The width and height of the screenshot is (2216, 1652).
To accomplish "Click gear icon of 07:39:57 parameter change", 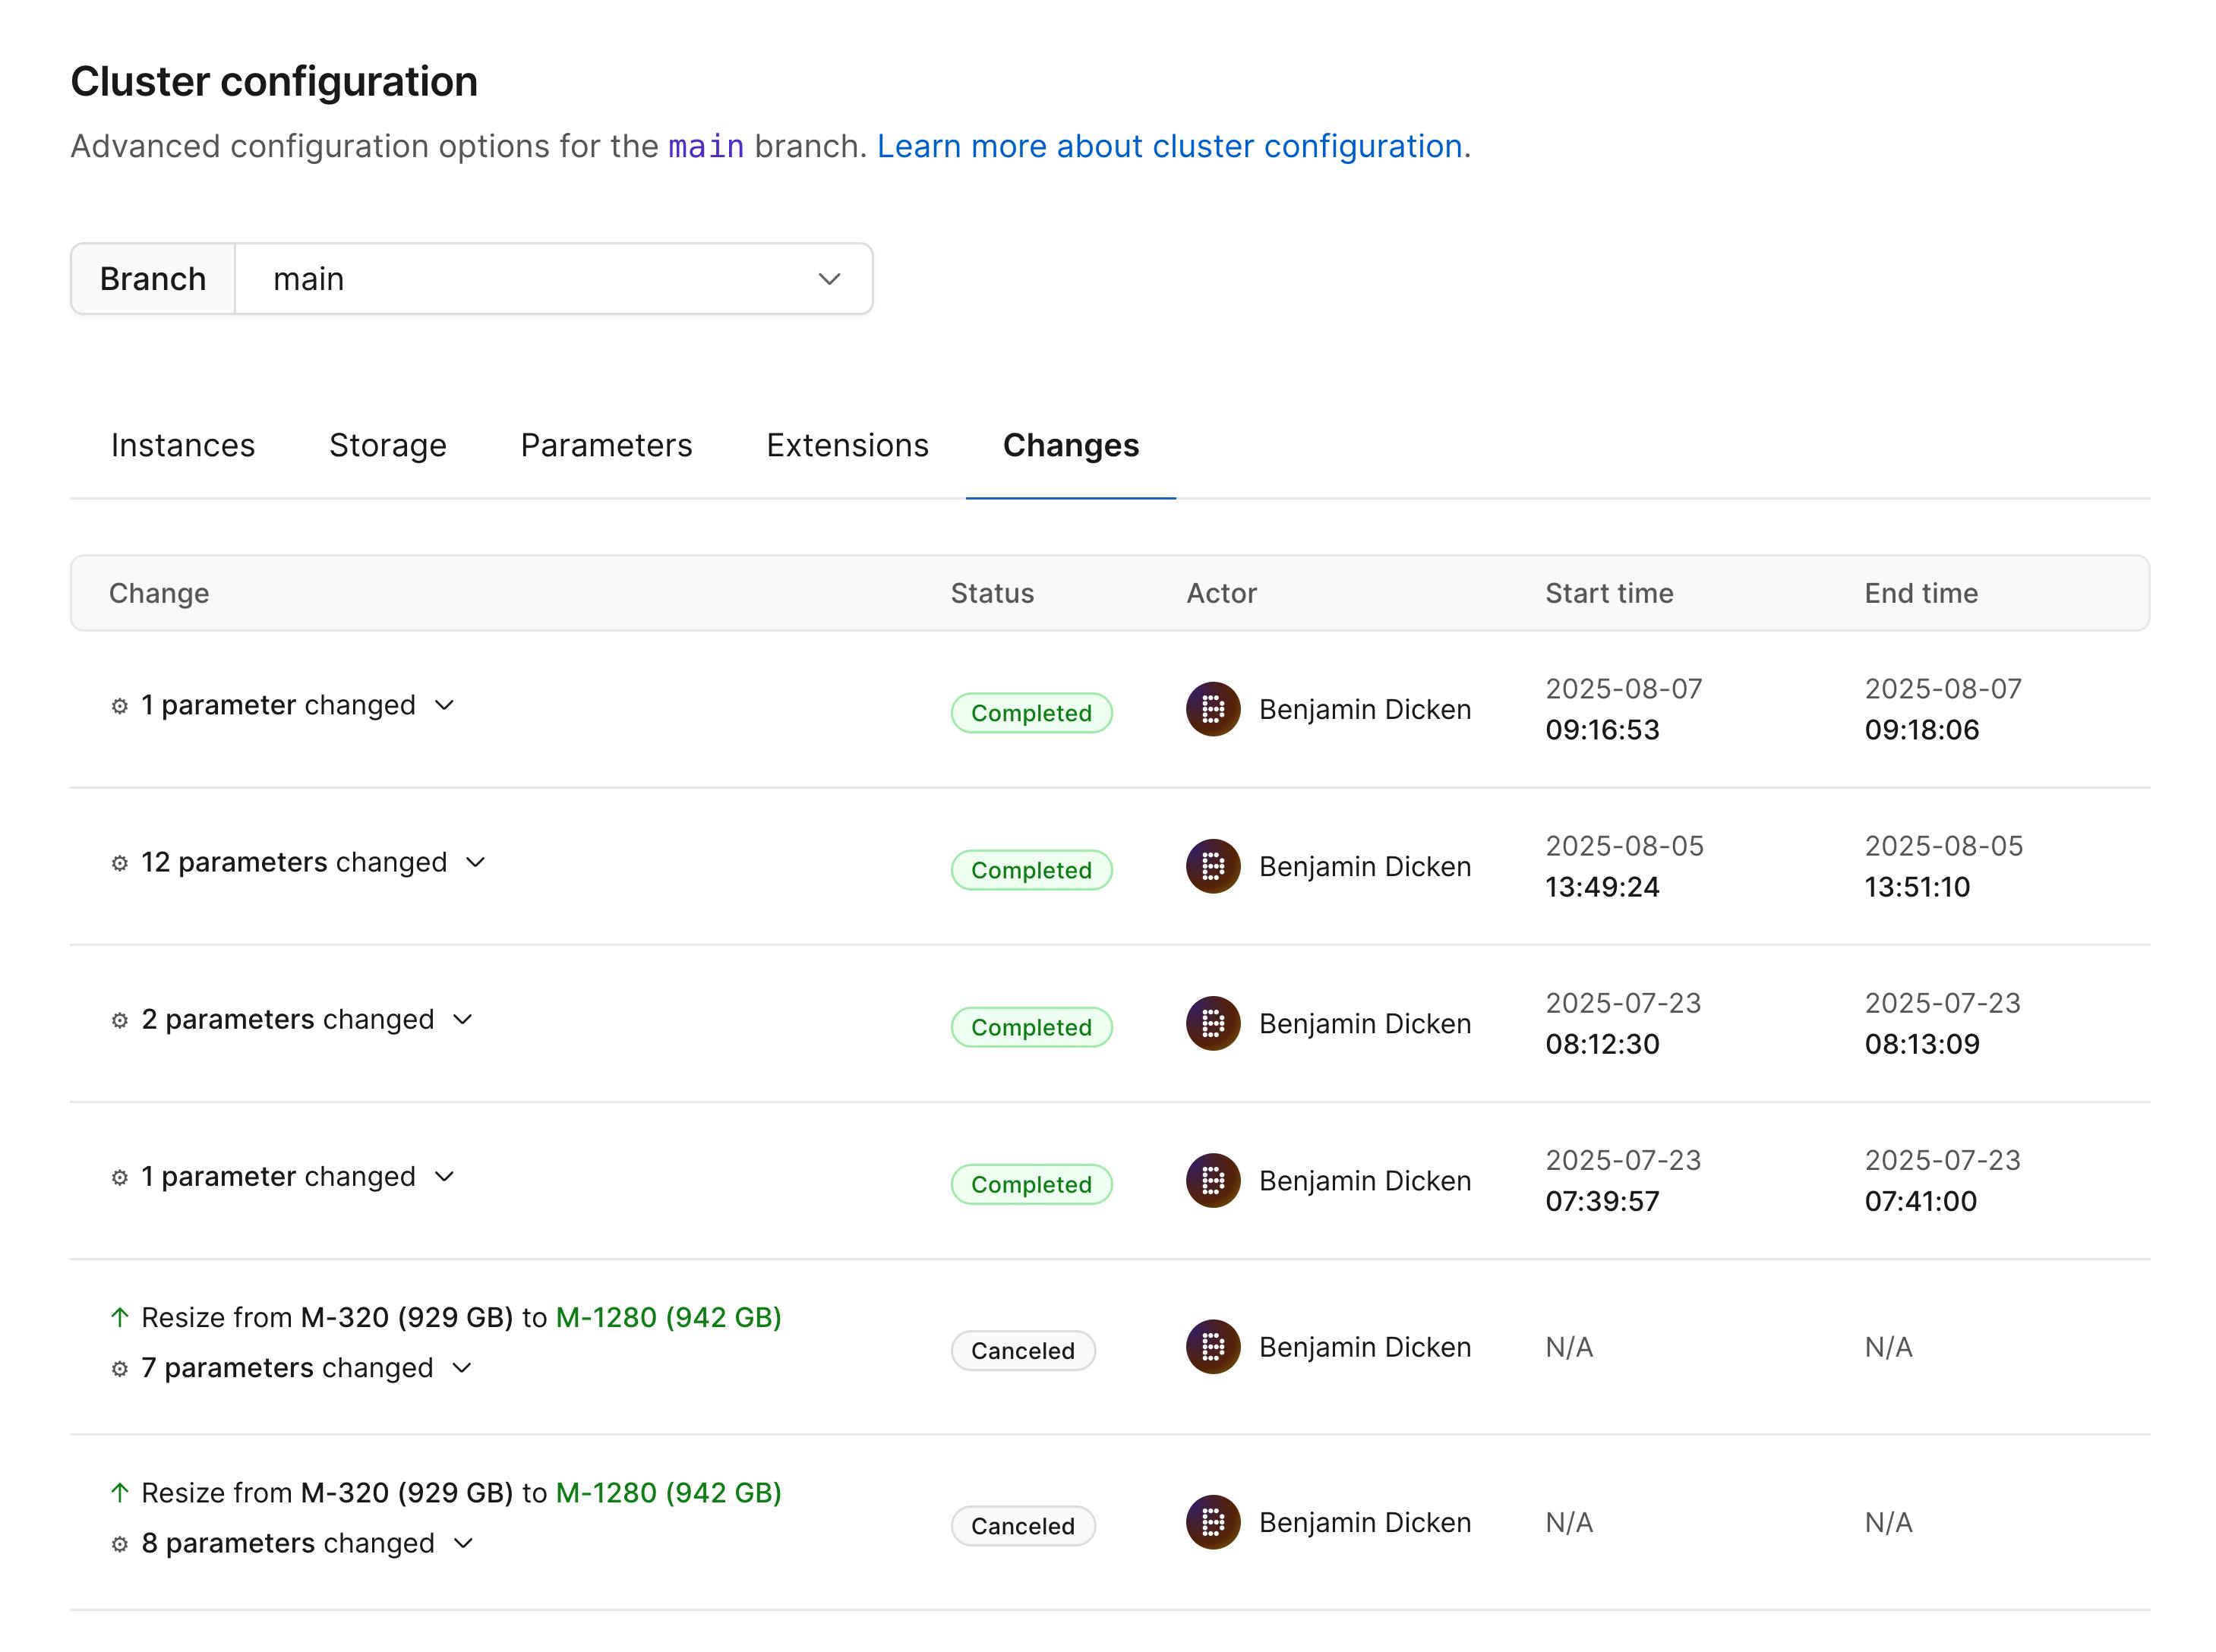I will [x=120, y=1177].
